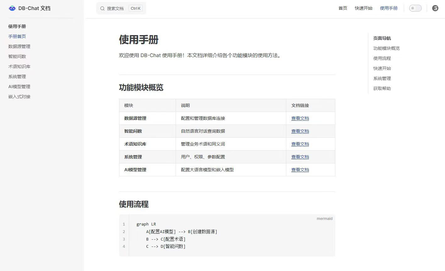
Task: Jump to 获取帮助 in page navigation
Action: pos(382,88)
